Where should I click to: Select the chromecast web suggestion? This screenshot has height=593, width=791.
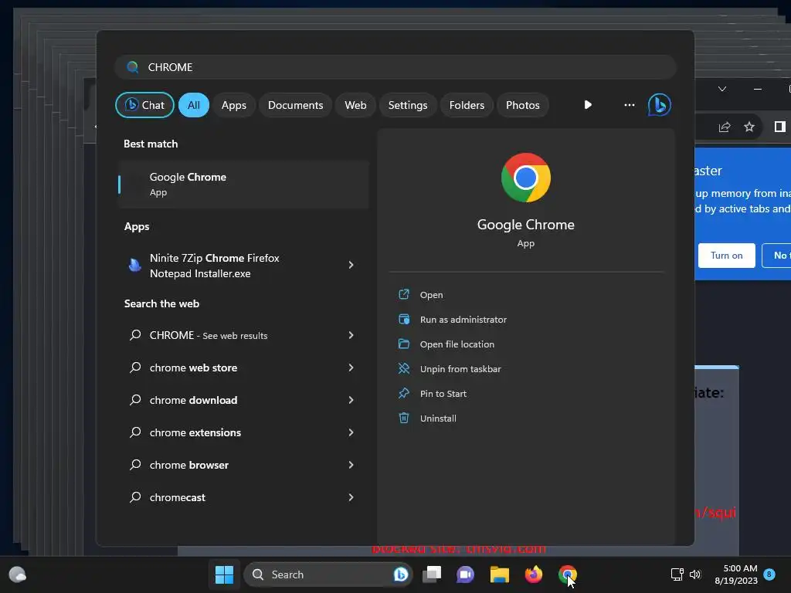pyautogui.click(x=243, y=497)
